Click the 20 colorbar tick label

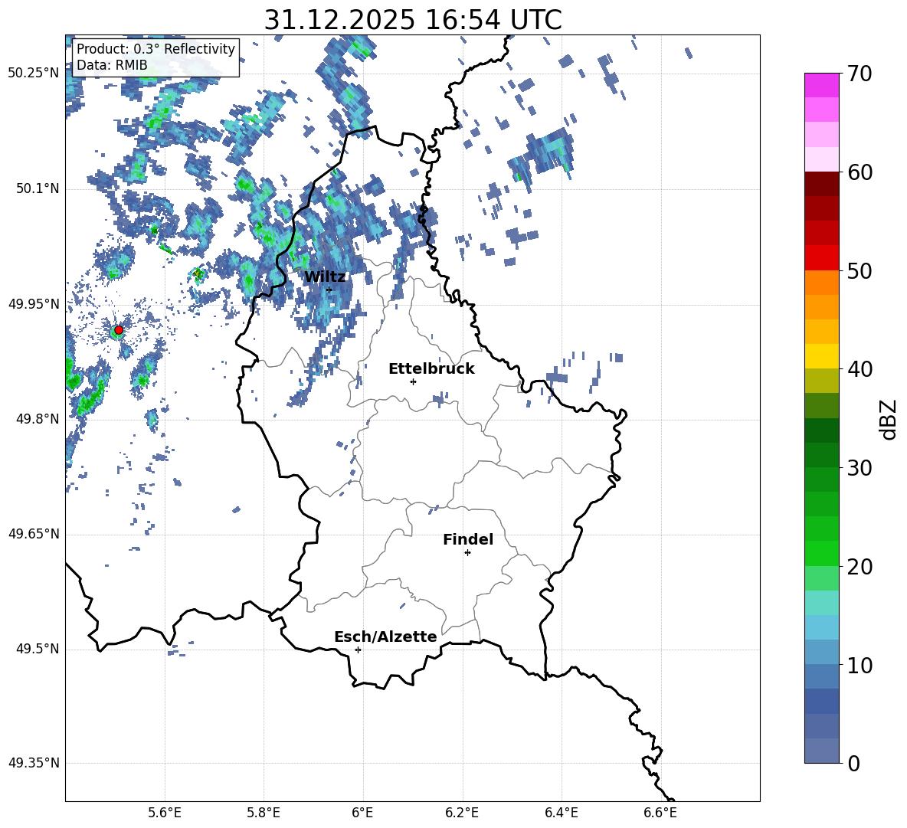click(x=860, y=567)
